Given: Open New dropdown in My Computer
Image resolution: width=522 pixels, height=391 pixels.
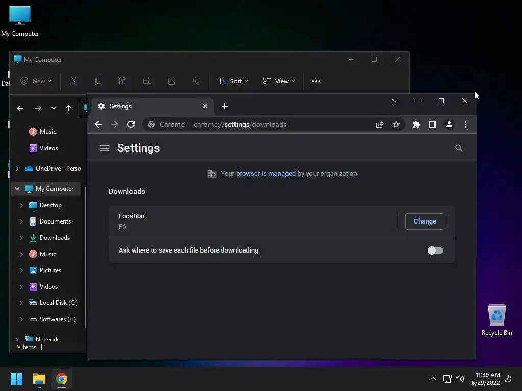Looking at the screenshot, I should [36, 81].
